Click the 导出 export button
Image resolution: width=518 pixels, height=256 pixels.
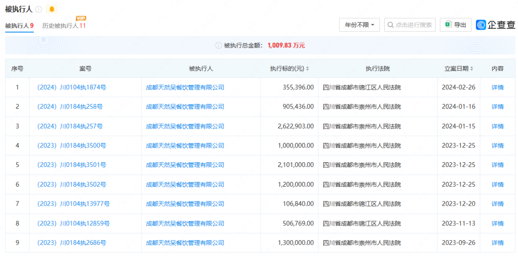456,25
